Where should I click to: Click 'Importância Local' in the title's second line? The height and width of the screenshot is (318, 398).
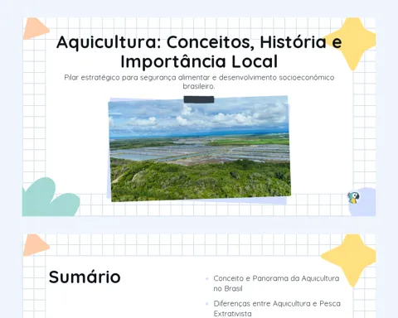click(199, 61)
